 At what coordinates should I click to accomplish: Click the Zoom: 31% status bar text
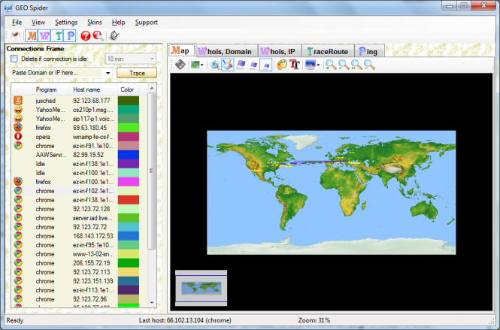point(314,320)
